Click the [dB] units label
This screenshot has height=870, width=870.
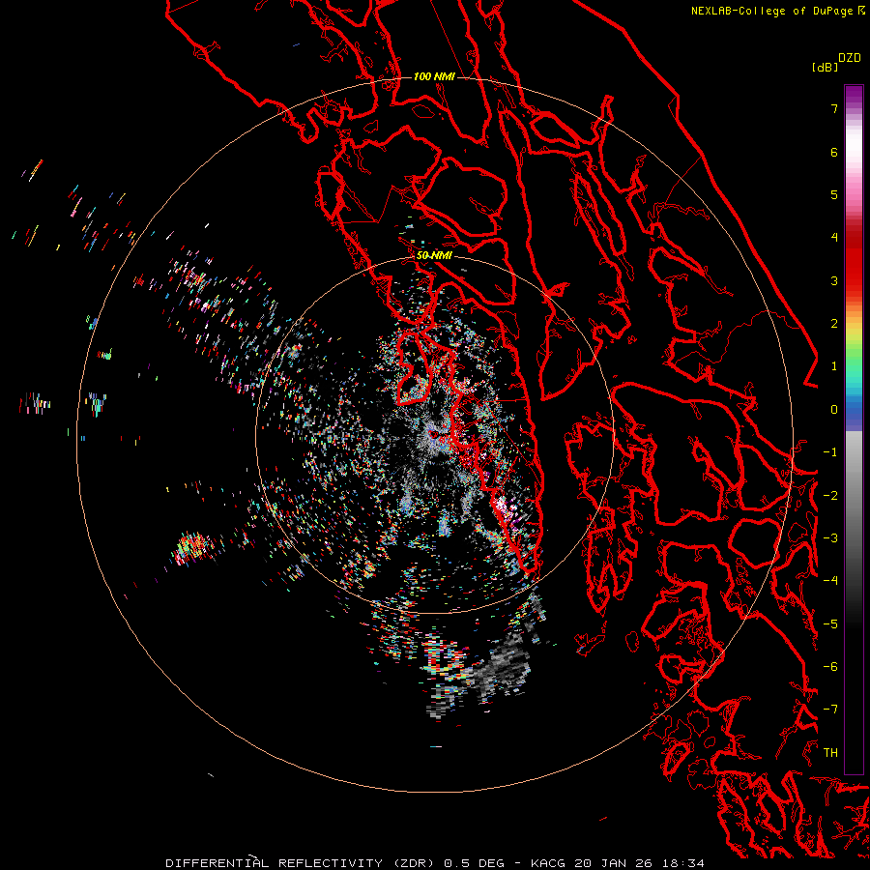[x=826, y=67]
